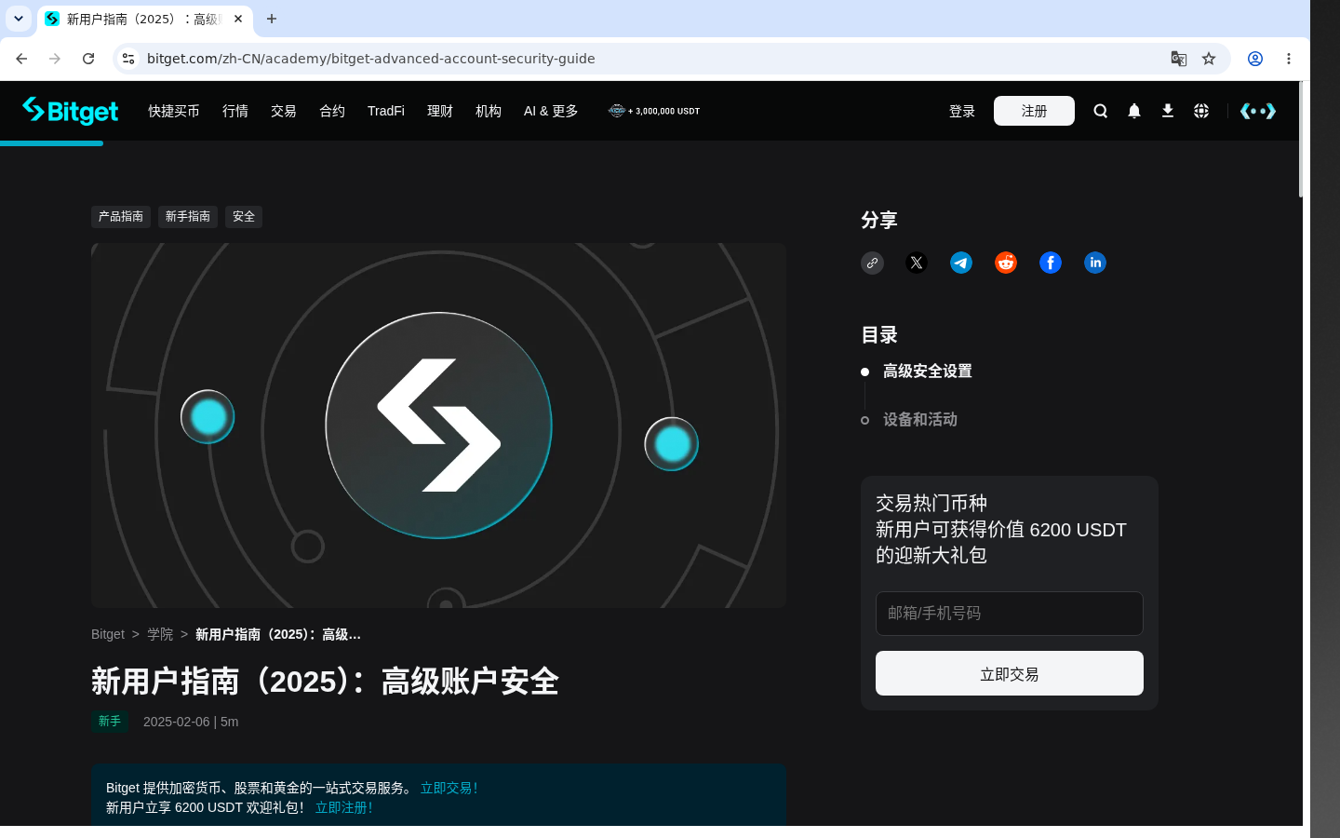Share article on Telegram
This screenshot has width=1340, height=838.
[961, 263]
